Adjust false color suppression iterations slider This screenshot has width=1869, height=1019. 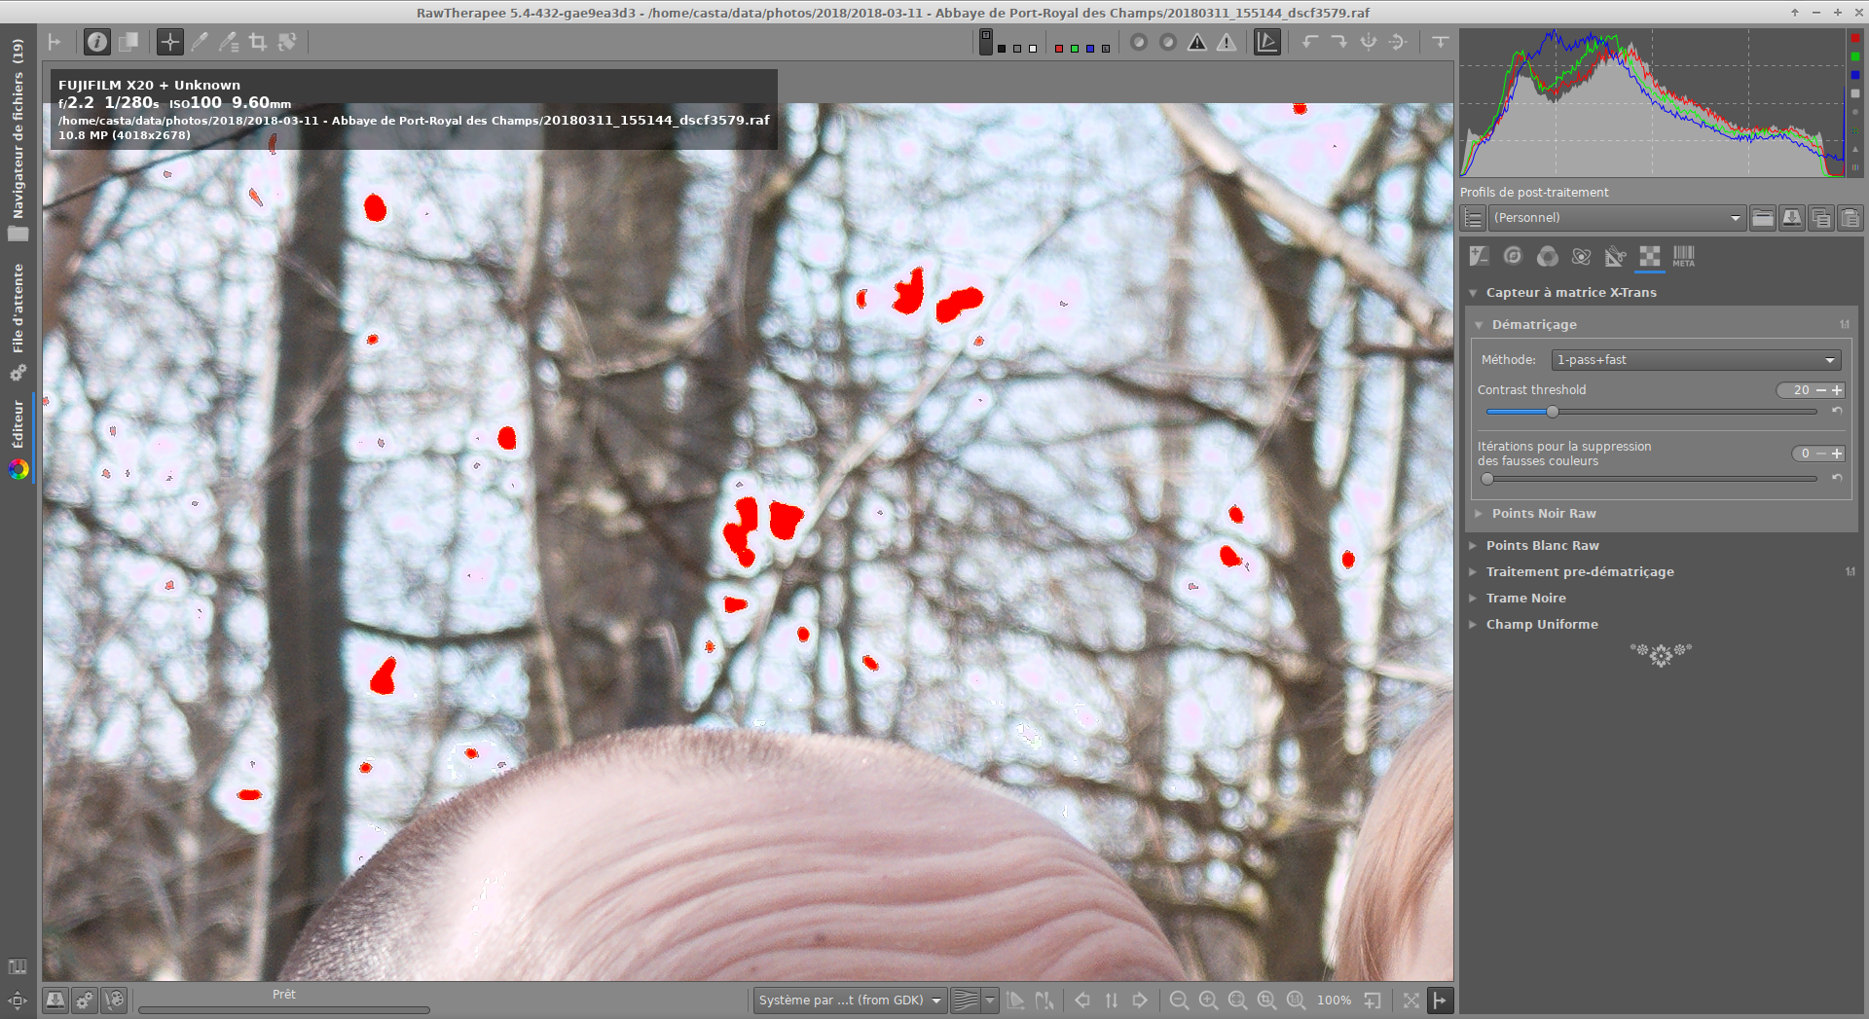1651,479
